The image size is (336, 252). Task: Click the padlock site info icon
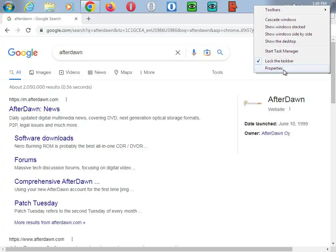41,30
